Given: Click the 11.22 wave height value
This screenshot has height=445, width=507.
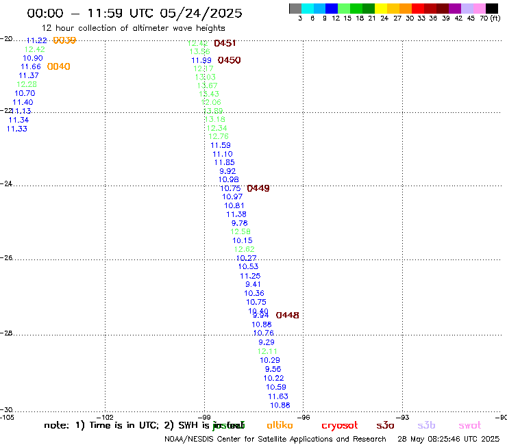Looking at the screenshot, I should 36,40.
